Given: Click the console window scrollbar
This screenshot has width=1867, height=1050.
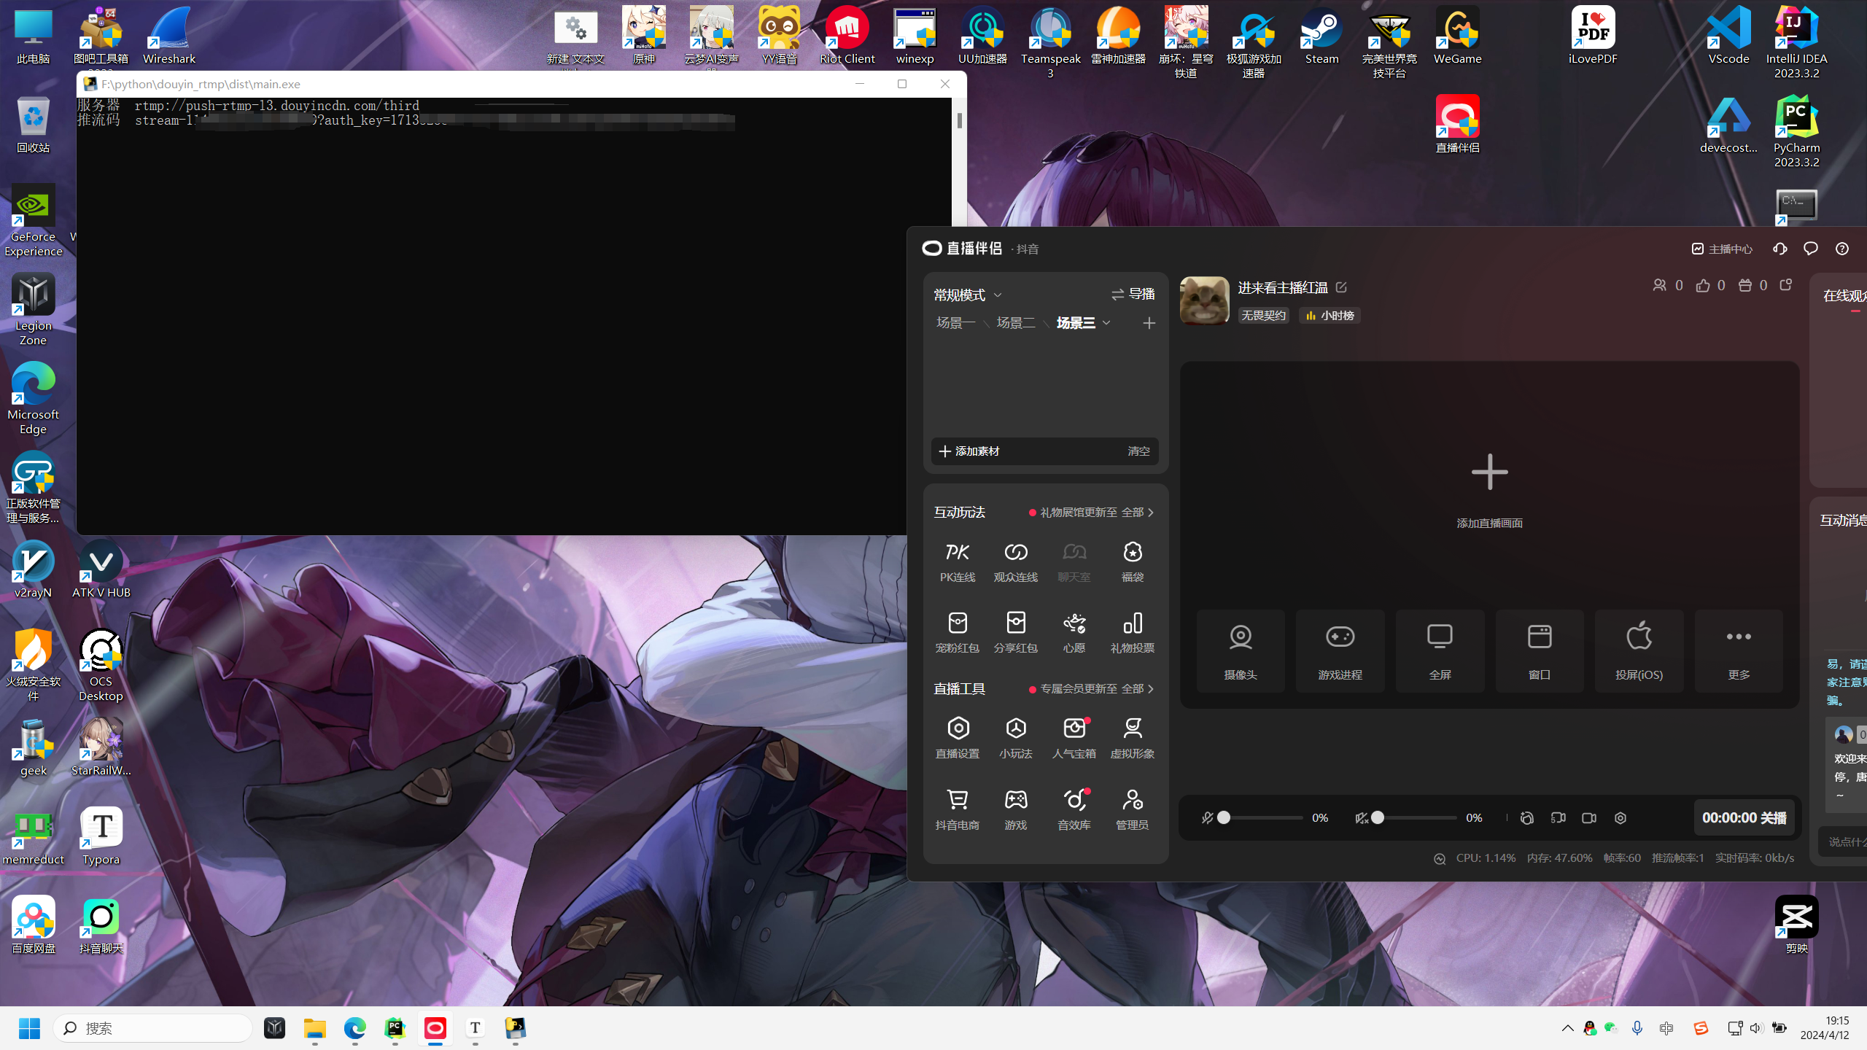Looking at the screenshot, I should [959, 120].
